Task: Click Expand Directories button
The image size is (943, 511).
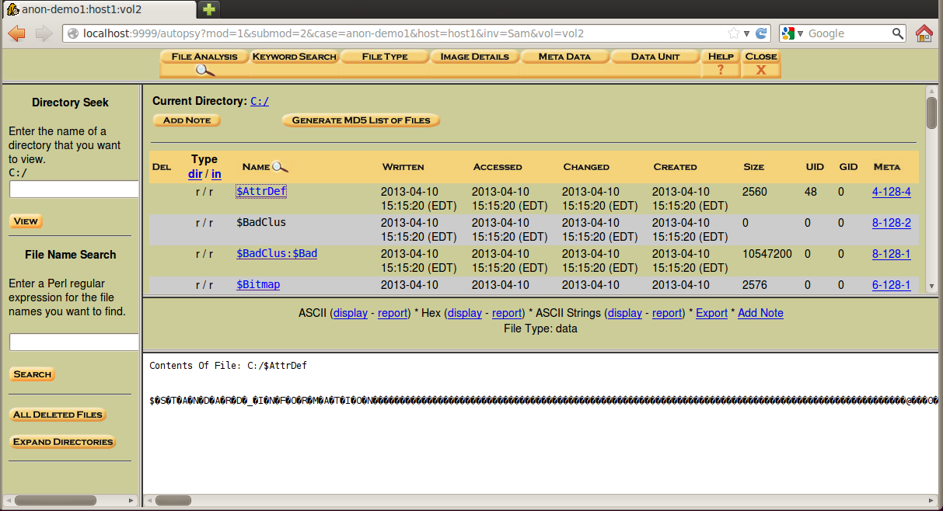Action: [63, 442]
